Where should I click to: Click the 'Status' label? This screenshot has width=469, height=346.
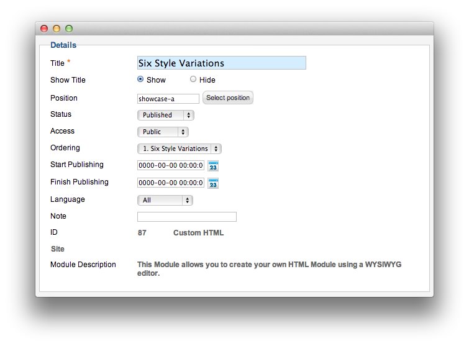[61, 114]
